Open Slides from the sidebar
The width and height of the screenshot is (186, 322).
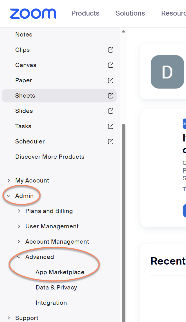tap(24, 111)
